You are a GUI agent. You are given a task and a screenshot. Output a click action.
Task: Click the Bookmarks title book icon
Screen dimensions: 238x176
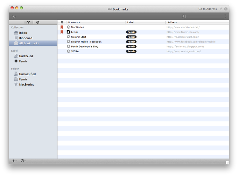click(x=110, y=9)
